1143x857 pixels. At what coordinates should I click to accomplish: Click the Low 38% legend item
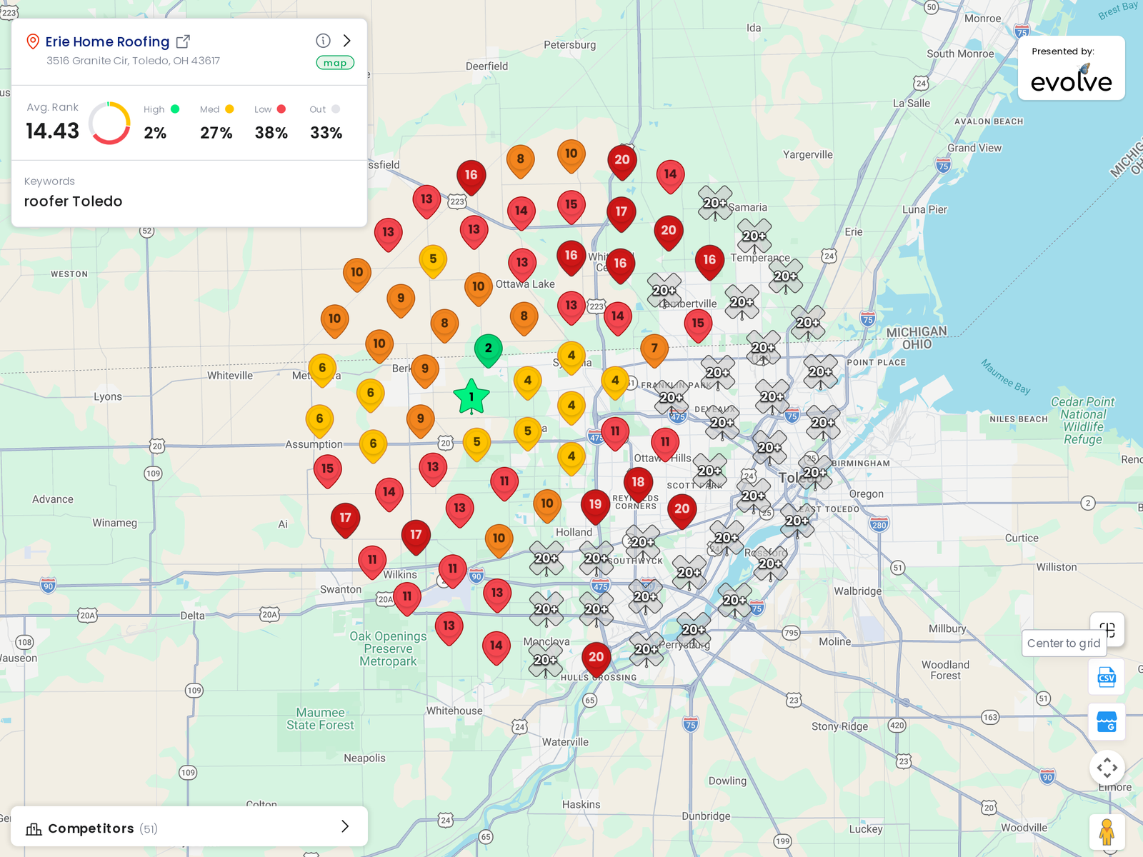click(x=271, y=121)
